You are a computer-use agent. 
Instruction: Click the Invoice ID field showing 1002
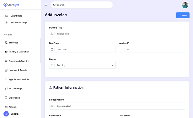152,49
